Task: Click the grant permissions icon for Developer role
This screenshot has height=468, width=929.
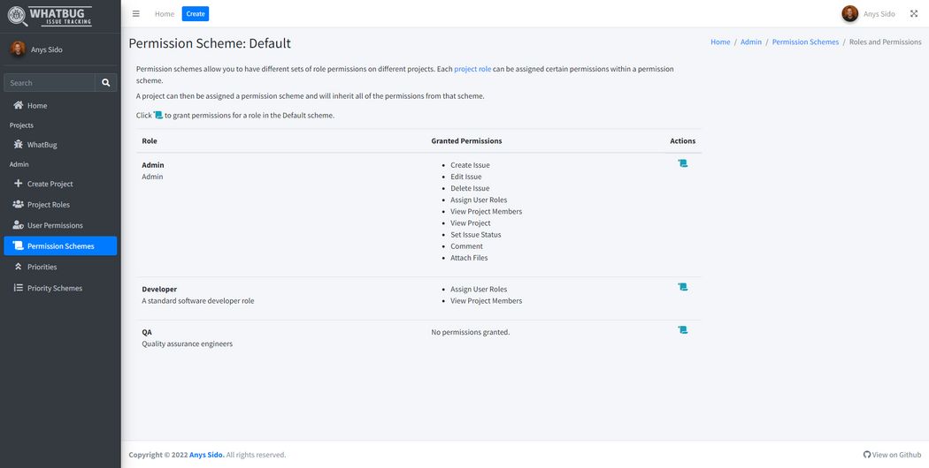Action: pos(682,287)
